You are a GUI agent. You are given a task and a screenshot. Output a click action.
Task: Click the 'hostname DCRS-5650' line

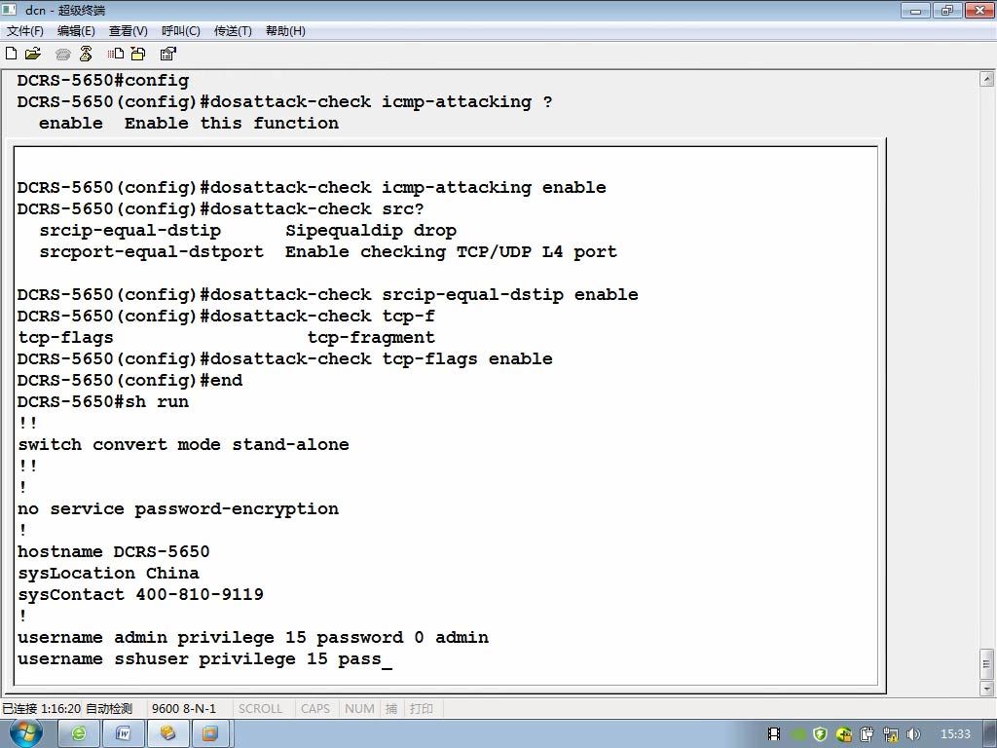[114, 551]
